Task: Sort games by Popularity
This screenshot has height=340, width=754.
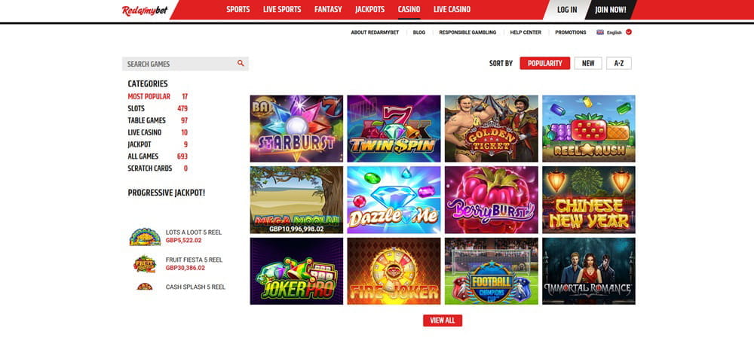Action: pos(545,63)
